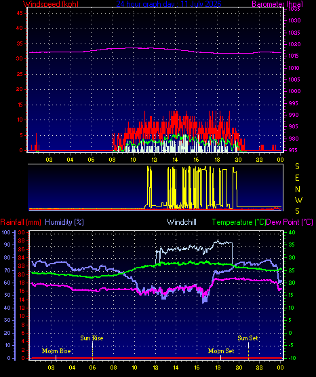316x377 pixels.
Task: Click the 1020 barometer scale label
Action: [294, 44]
